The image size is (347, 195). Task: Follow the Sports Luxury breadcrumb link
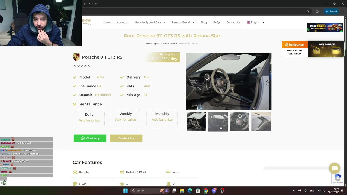click(x=169, y=43)
